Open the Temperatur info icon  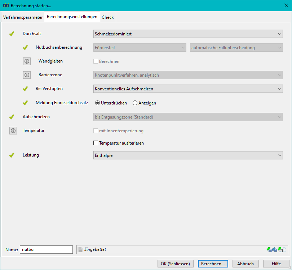(x=13, y=131)
